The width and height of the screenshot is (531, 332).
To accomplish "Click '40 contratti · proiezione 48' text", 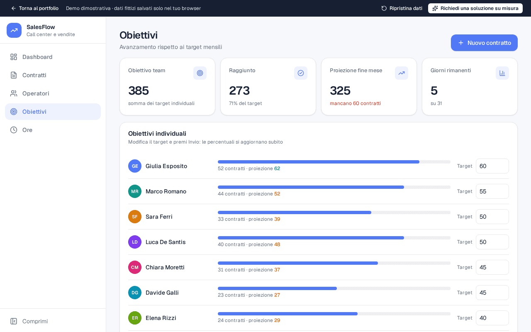I will [x=249, y=244].
